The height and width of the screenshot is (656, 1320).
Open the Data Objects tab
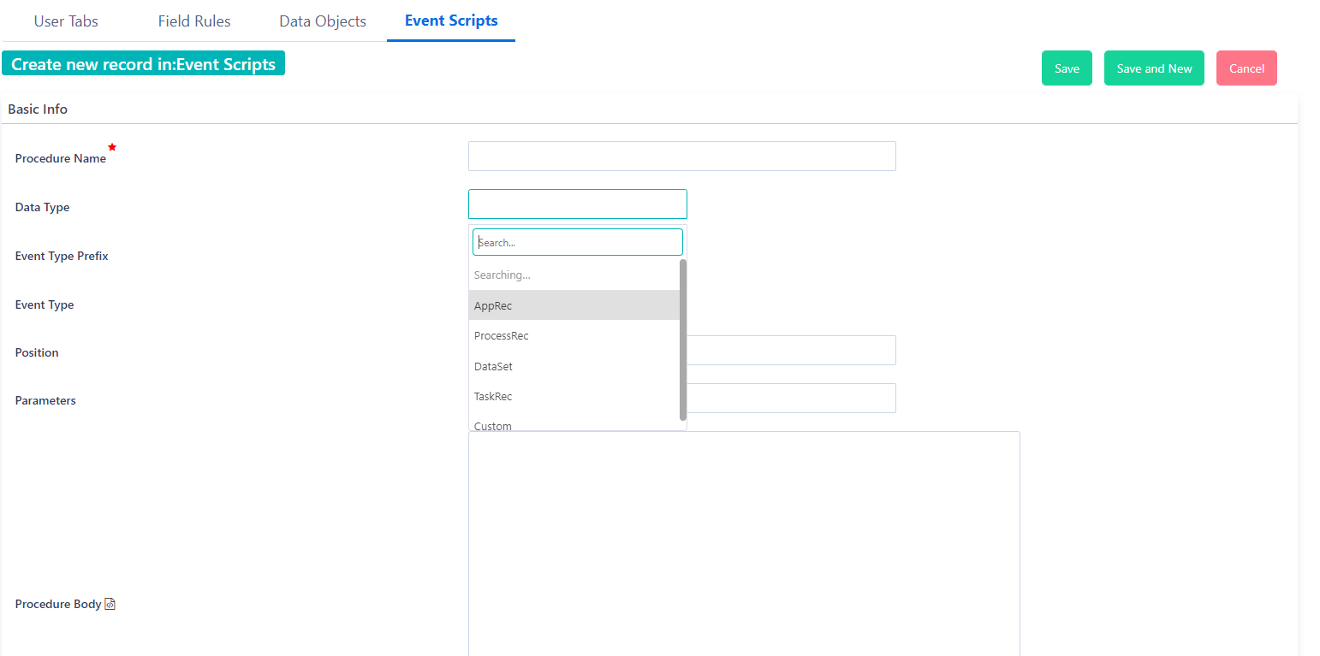[323, 21]
